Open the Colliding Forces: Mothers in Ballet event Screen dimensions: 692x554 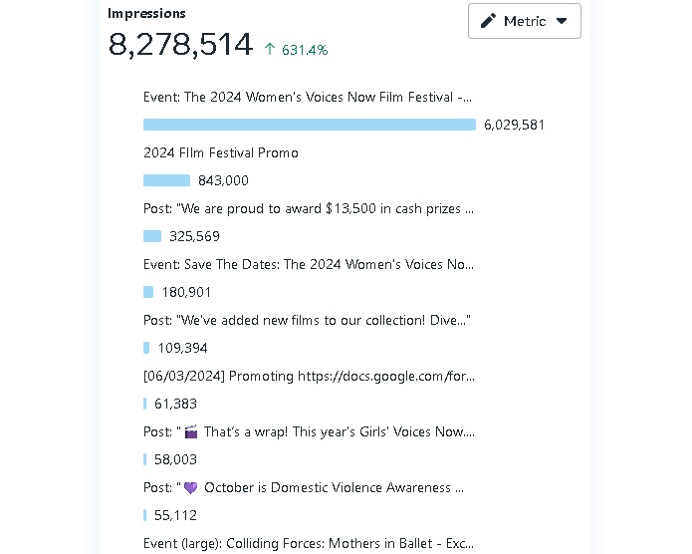[308, 543]
